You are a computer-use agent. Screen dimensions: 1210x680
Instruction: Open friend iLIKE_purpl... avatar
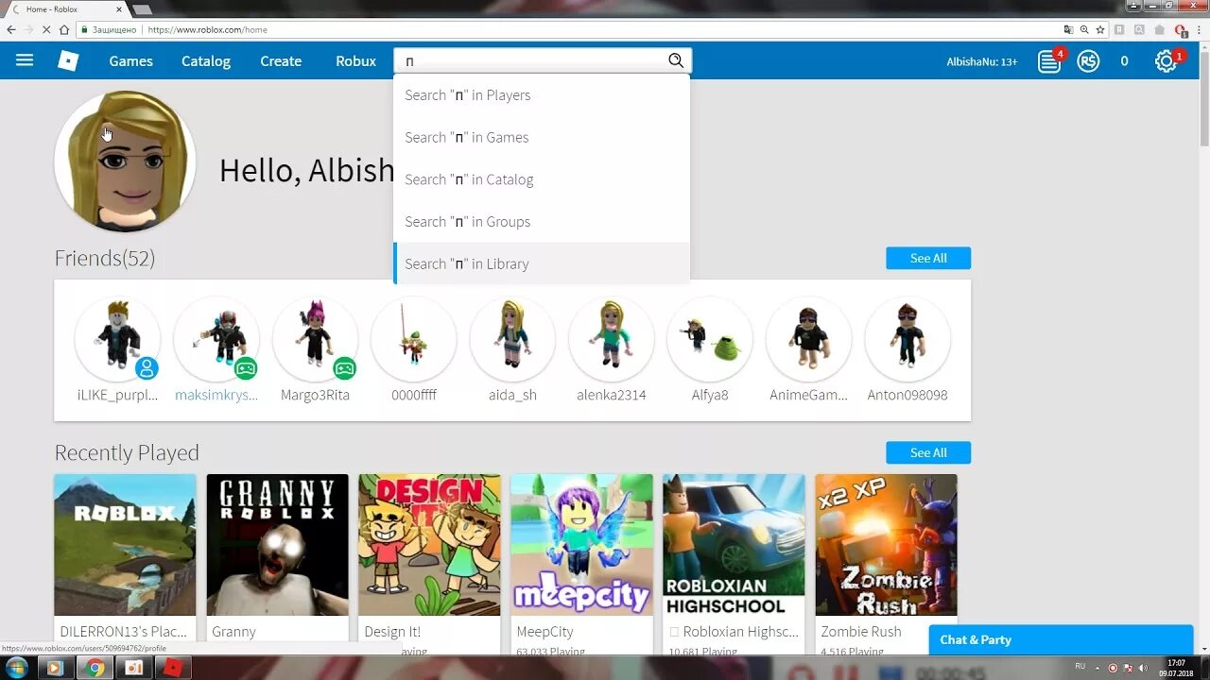click(117, 339)
